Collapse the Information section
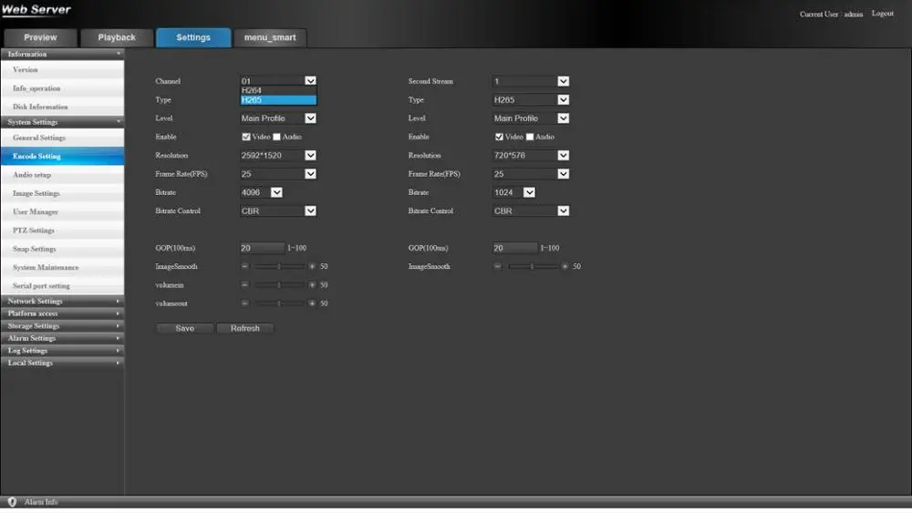The width and height of the screenshot is (912, 513). (62, 54)
